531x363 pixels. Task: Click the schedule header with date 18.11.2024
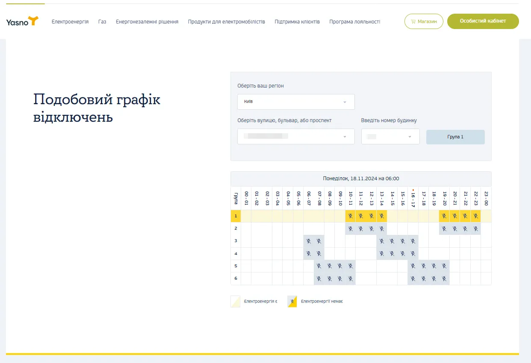(360, 179)
